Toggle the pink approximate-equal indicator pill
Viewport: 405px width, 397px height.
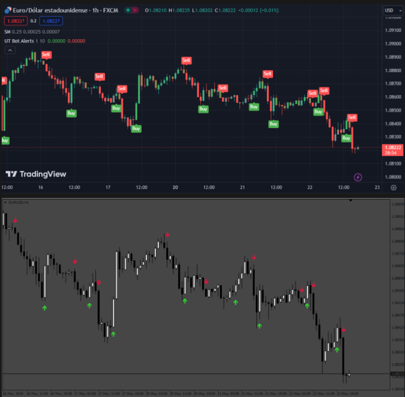pos(135,10)
